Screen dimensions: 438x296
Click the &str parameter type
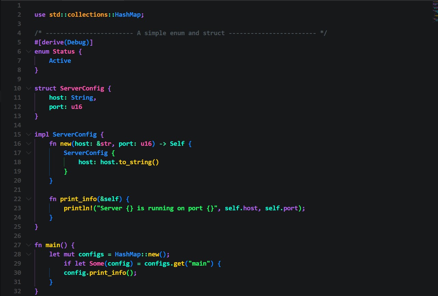click(104, 144)
